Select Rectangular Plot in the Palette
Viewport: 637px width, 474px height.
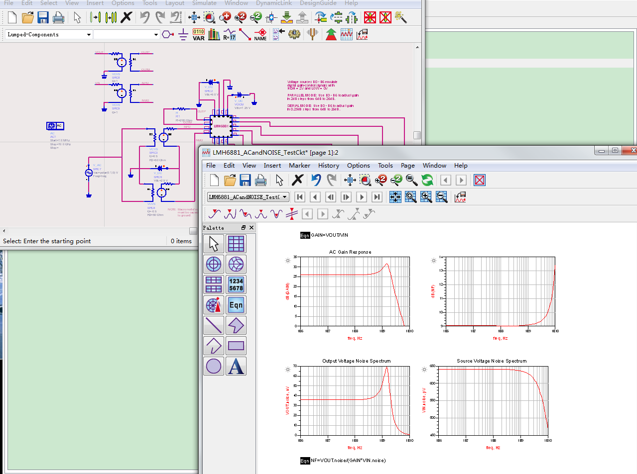(236, 244)
